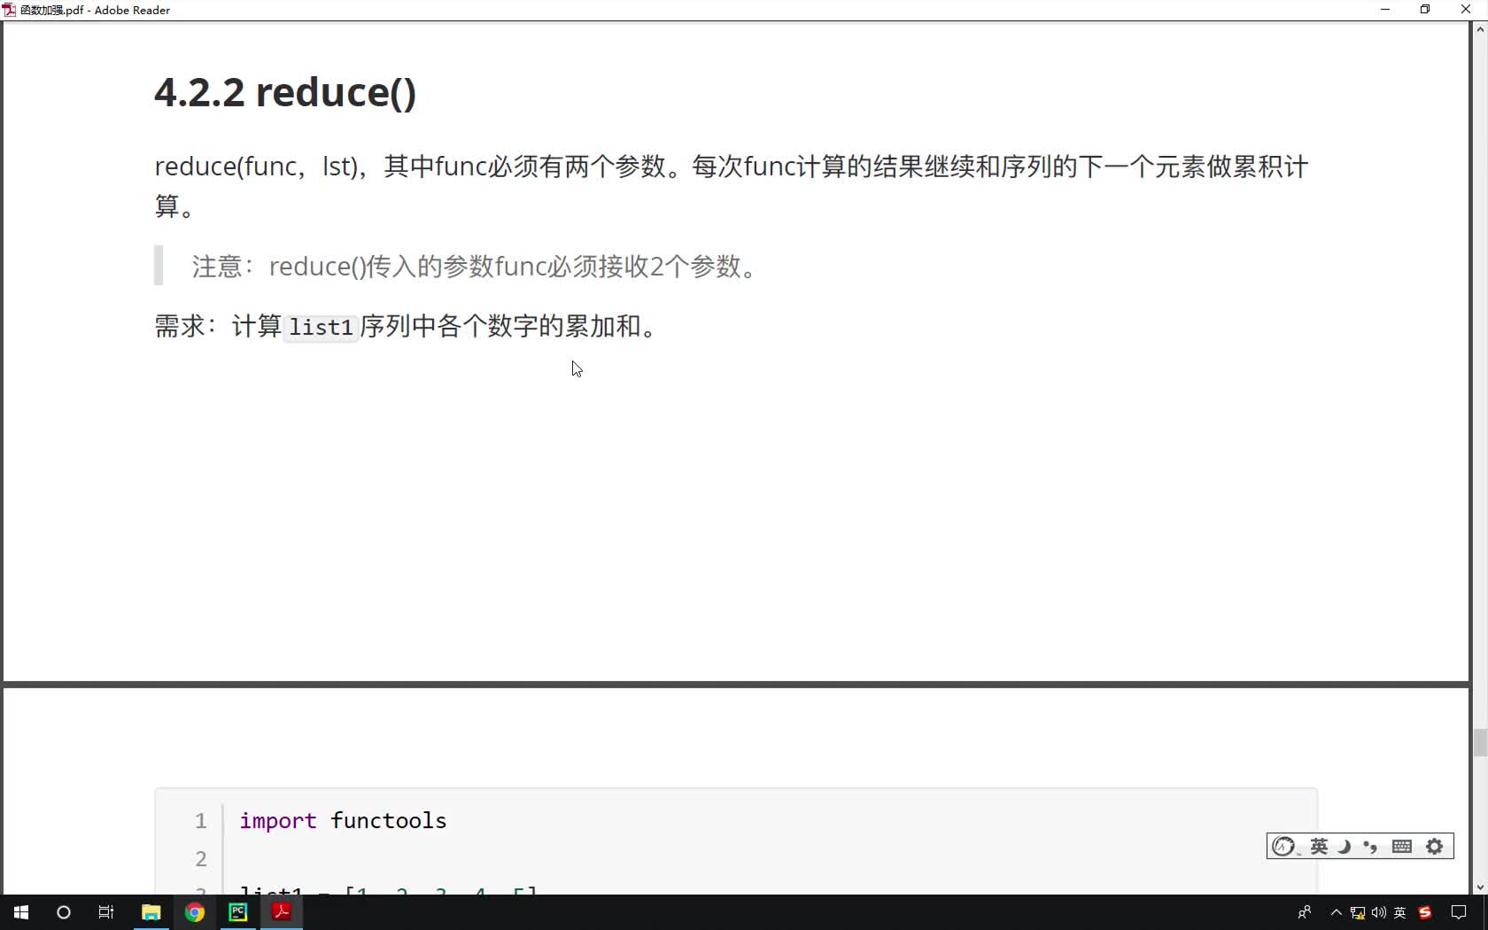Image resolution: width=1488 pixels, height=930 pixels.
Task: Restore down the Adobe Reader window
Action: click(x=1425, y=10)
